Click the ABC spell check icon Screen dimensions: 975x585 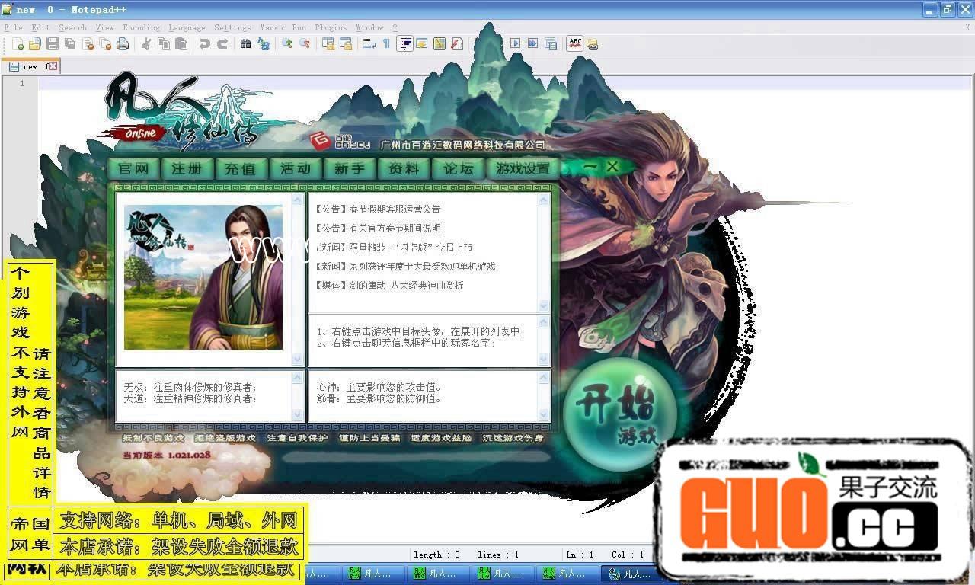click(575, 43)
